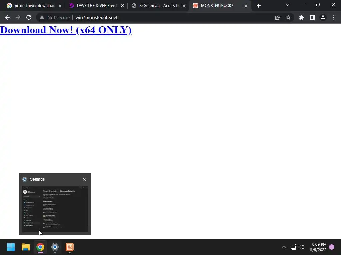Viewport: 341px width, 255px height.
Task: Click the Download Now! (x64 ONLY) link
Action: pos(66,30)
